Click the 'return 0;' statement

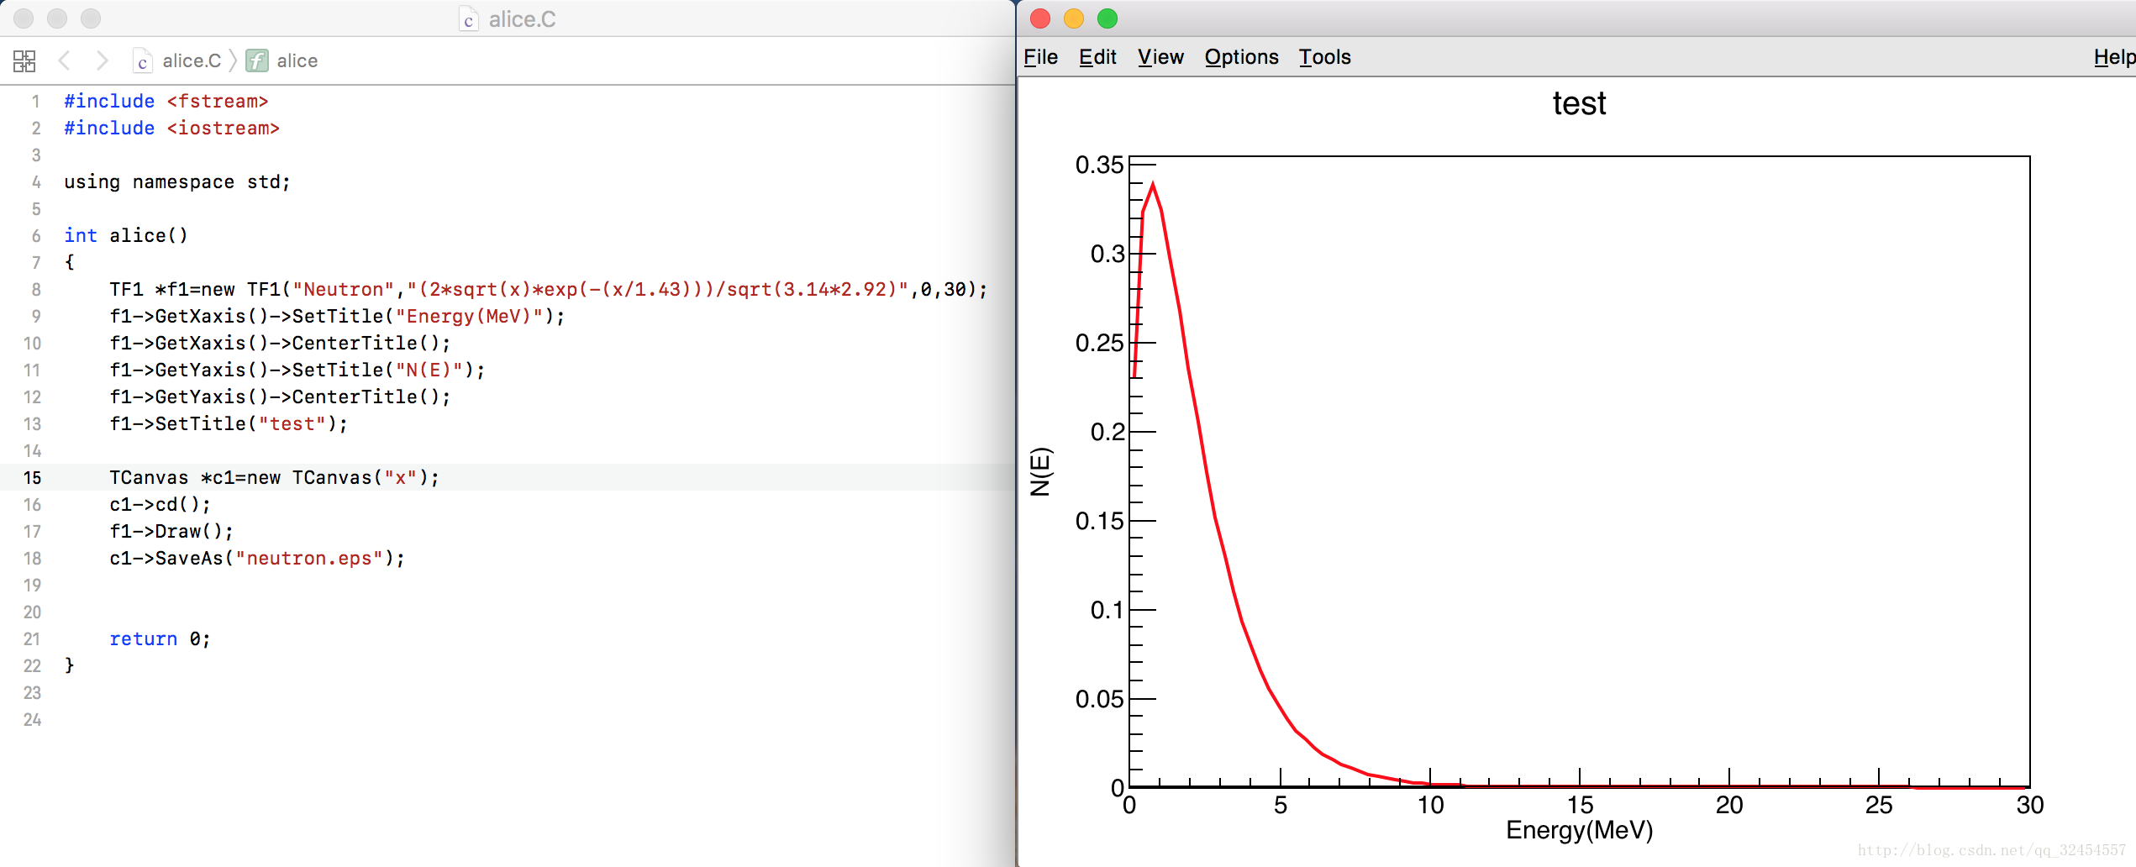[160, 638]
